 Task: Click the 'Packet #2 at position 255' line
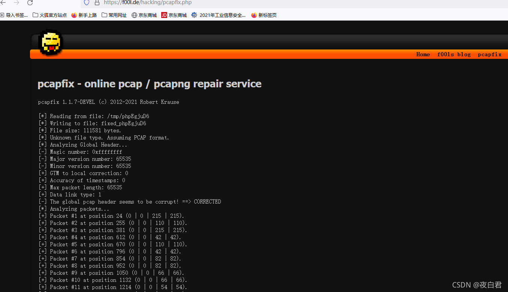113,223
